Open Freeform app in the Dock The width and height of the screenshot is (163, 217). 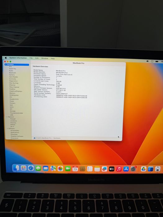104,169
